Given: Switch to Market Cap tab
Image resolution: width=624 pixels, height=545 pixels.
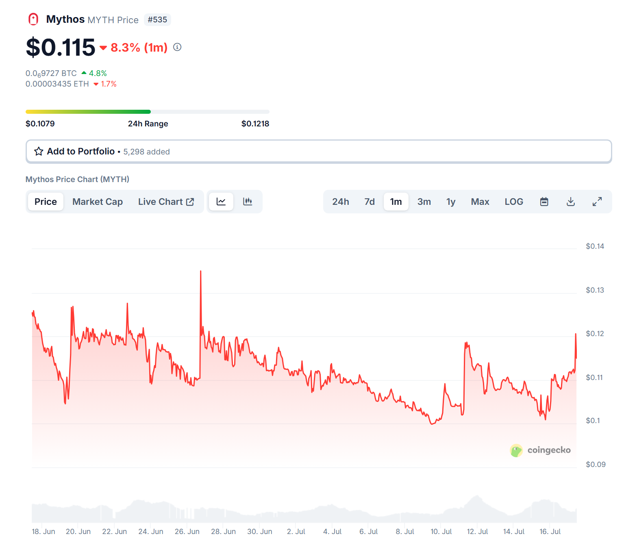Looking at the screenshot, I should pyautogui.click(x=98, y=202).
